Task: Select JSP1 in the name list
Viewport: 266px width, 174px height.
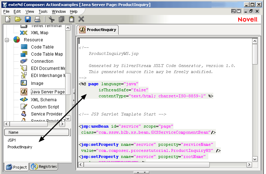Action: coord(12,140)
